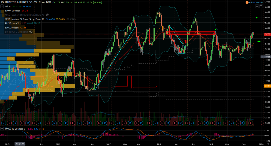
Task: Collapse the indicator legend with the Vol 20 arrow
Action: [2, 6]
